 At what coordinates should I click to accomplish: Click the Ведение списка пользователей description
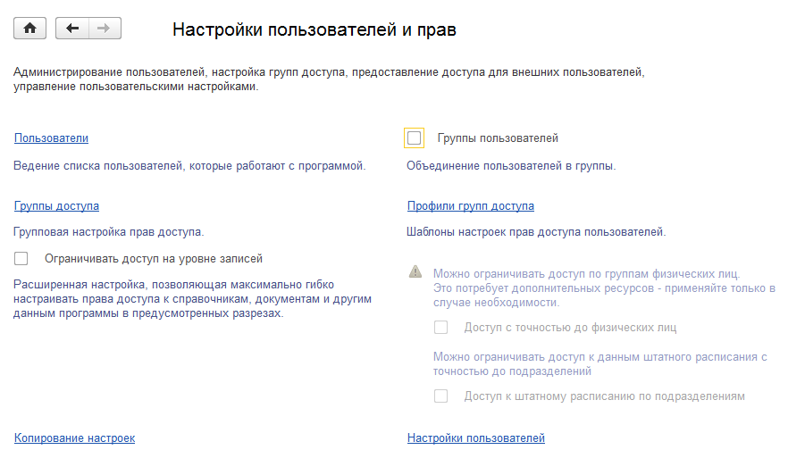[190, 165]
